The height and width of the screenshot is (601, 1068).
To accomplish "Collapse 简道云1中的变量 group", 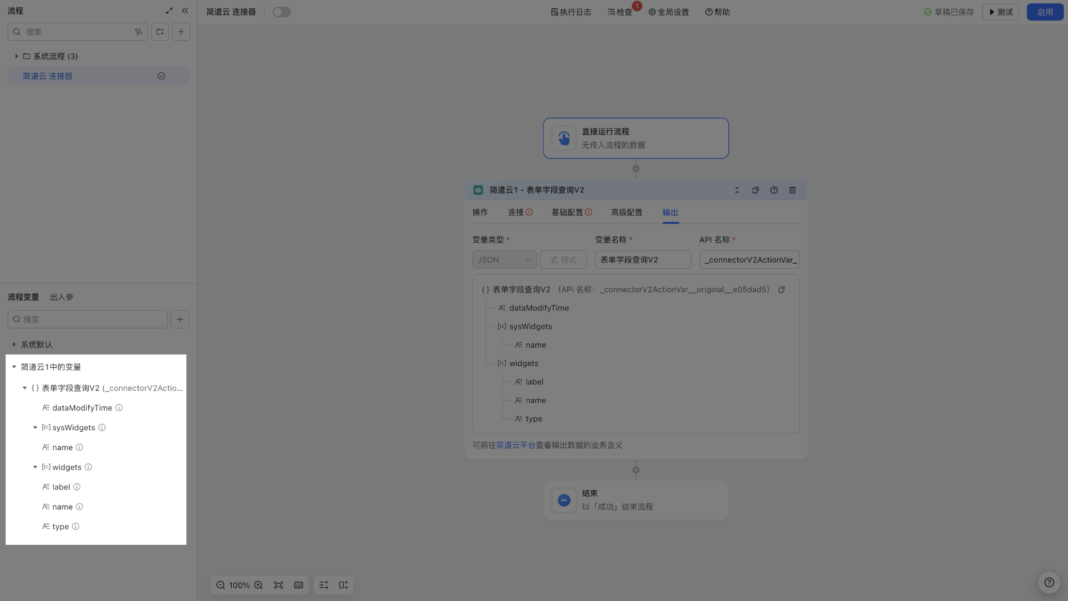I will (14, 367).
